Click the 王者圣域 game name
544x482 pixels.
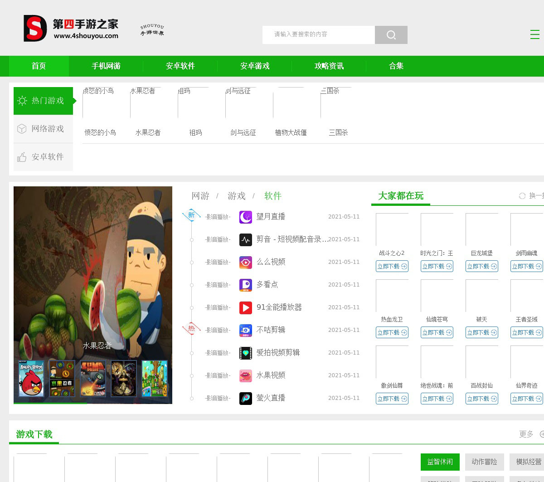coord(527,320)
